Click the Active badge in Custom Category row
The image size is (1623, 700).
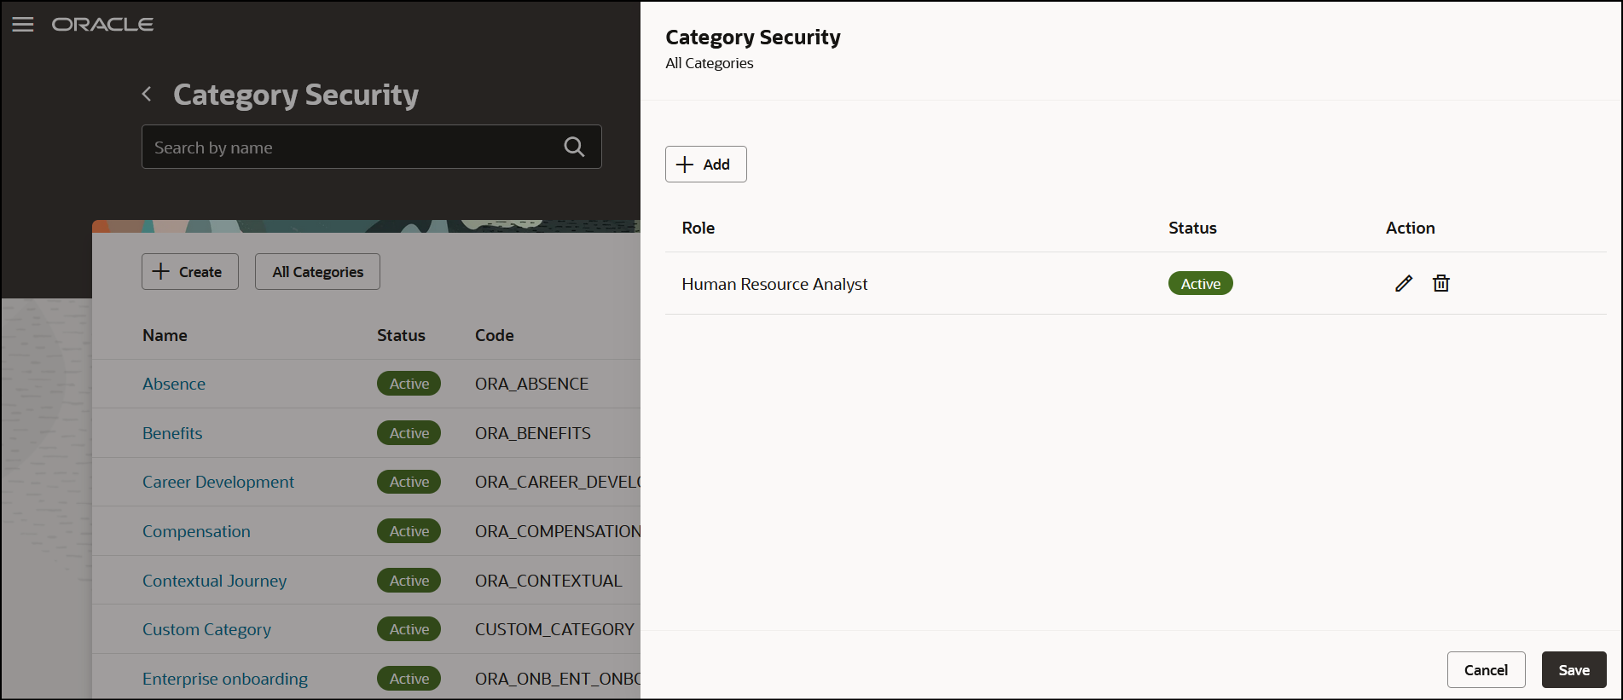(409, 629)
